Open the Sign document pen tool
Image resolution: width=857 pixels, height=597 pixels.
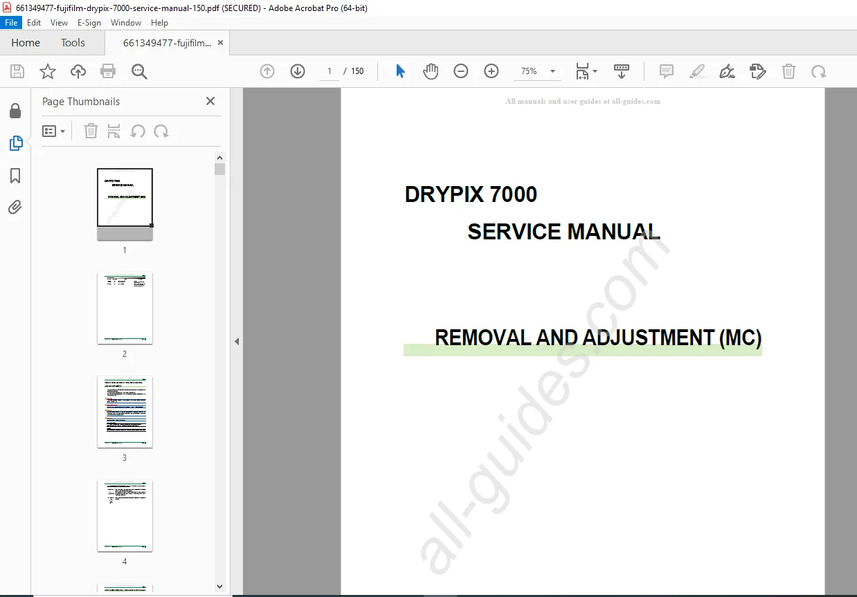[728, 71]
